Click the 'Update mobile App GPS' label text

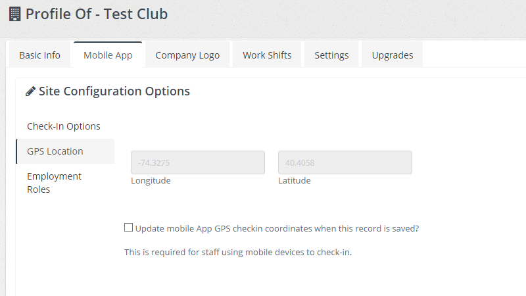[x=277, y=229]
